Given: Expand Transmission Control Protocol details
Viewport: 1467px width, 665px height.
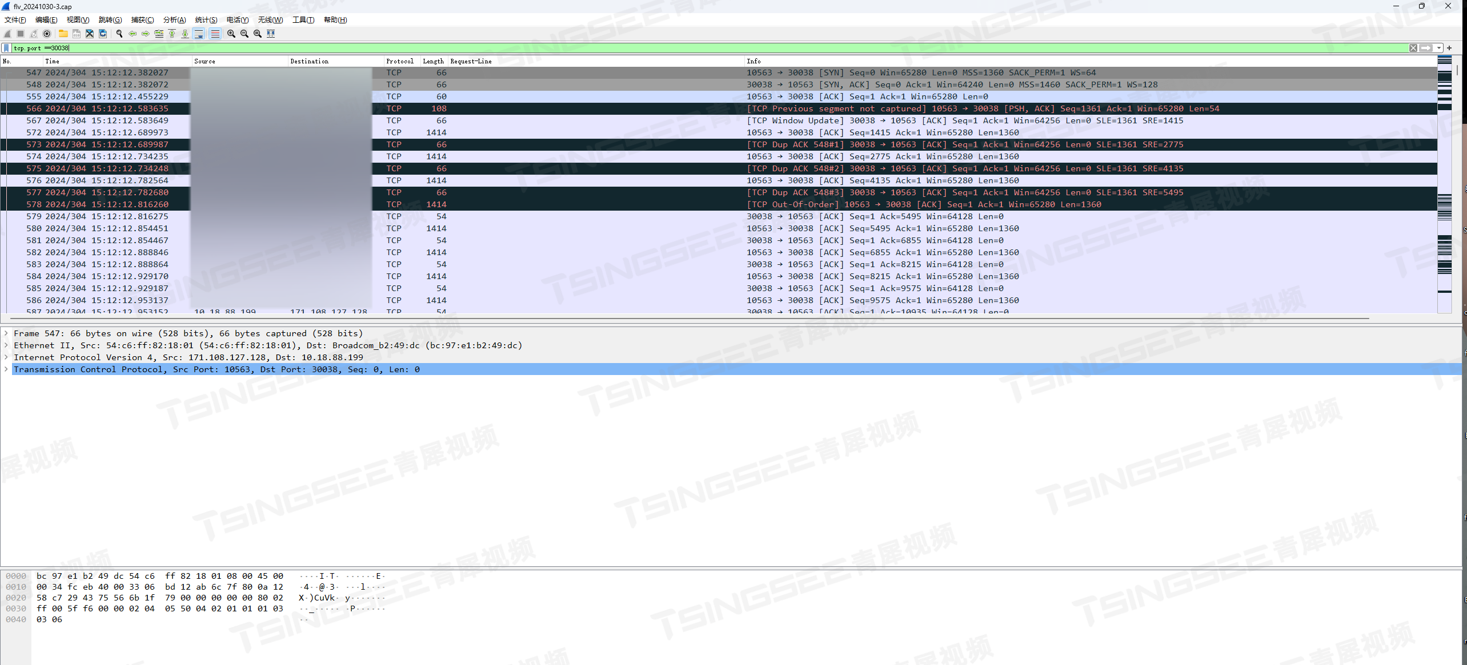Looking at the screenshot, I should 6,369.
